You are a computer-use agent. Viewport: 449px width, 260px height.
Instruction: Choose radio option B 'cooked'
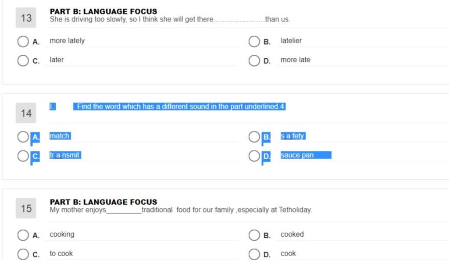coord(254,235)
